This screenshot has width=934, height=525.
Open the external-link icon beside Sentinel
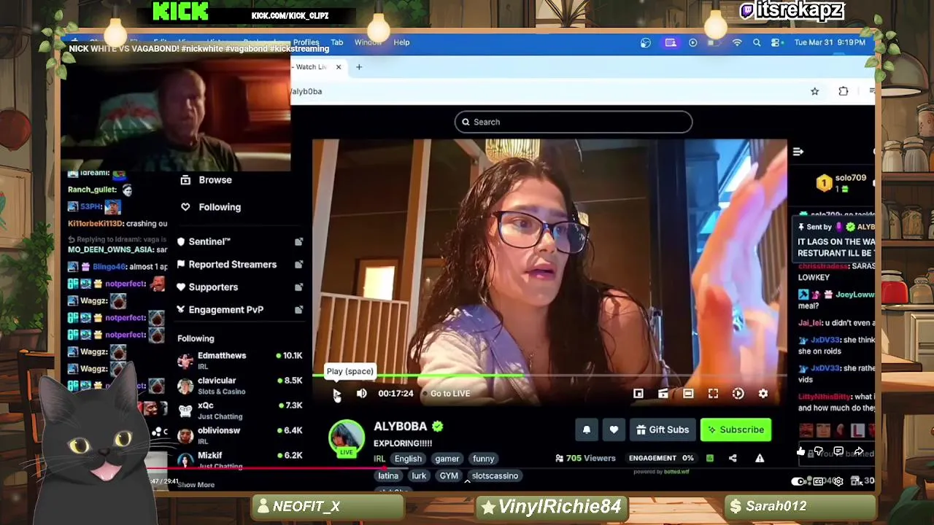[298, 241]
